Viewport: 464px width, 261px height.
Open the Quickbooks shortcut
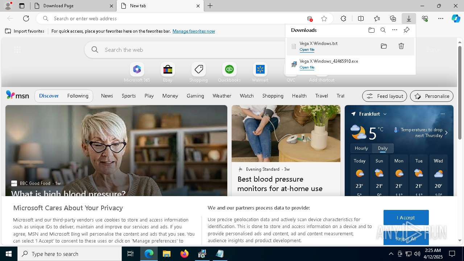[229, 72]
